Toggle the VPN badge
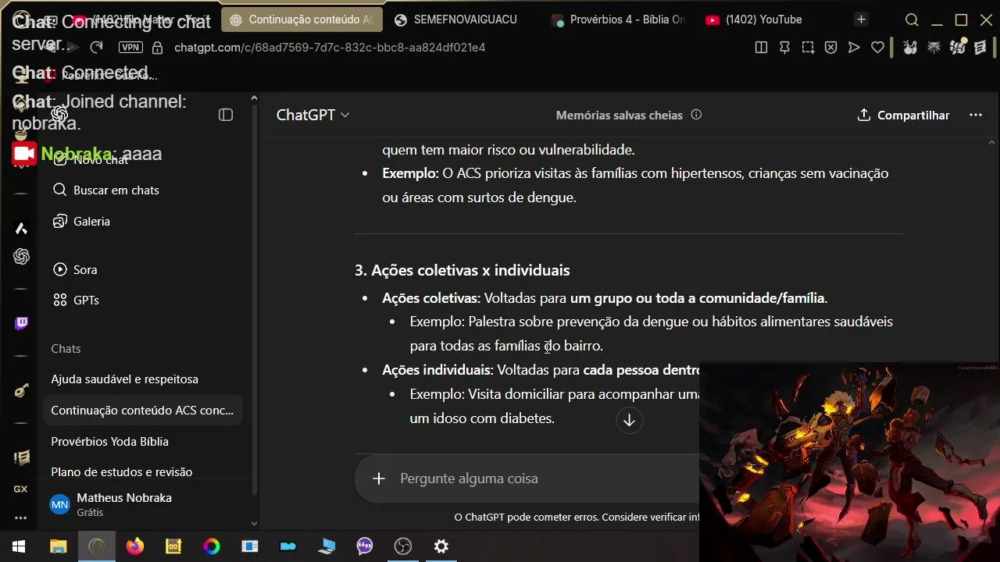 point(130,48)
